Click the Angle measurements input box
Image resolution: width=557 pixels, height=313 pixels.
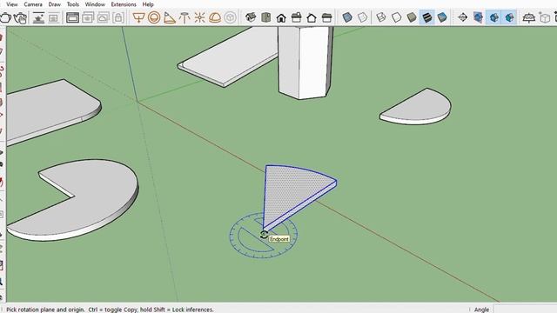(526, 310)
